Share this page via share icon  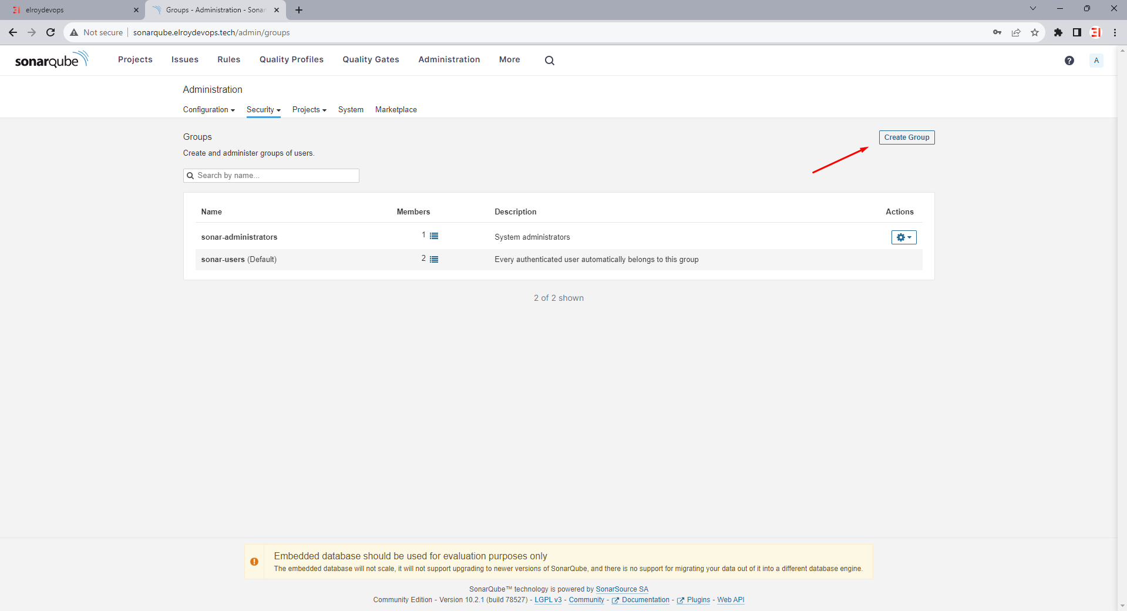[1015, 32]
